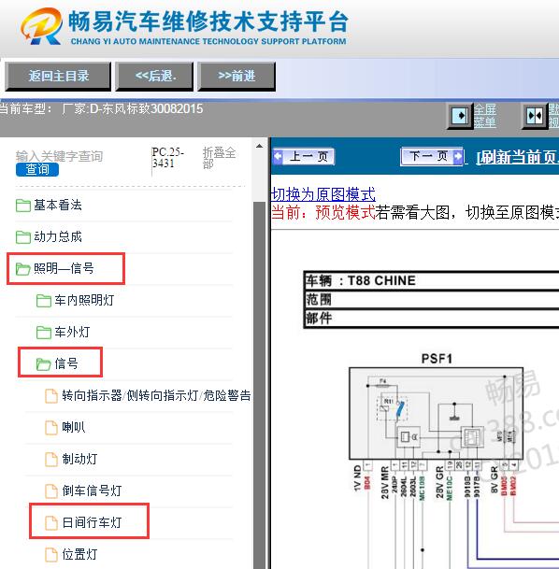
Task: Click document icon beside 喇叭
Action: (x=51, y=428)
